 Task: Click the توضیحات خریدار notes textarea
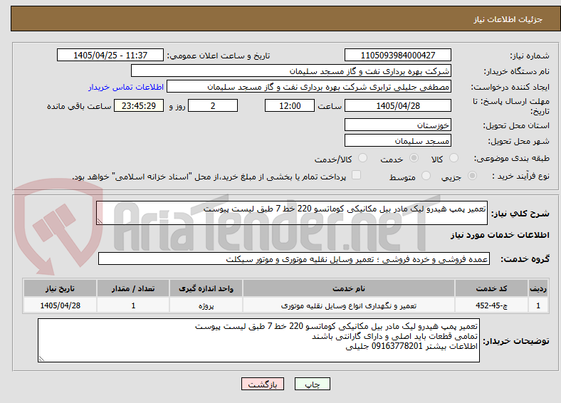pyautogui.click(x=258, y=340)
